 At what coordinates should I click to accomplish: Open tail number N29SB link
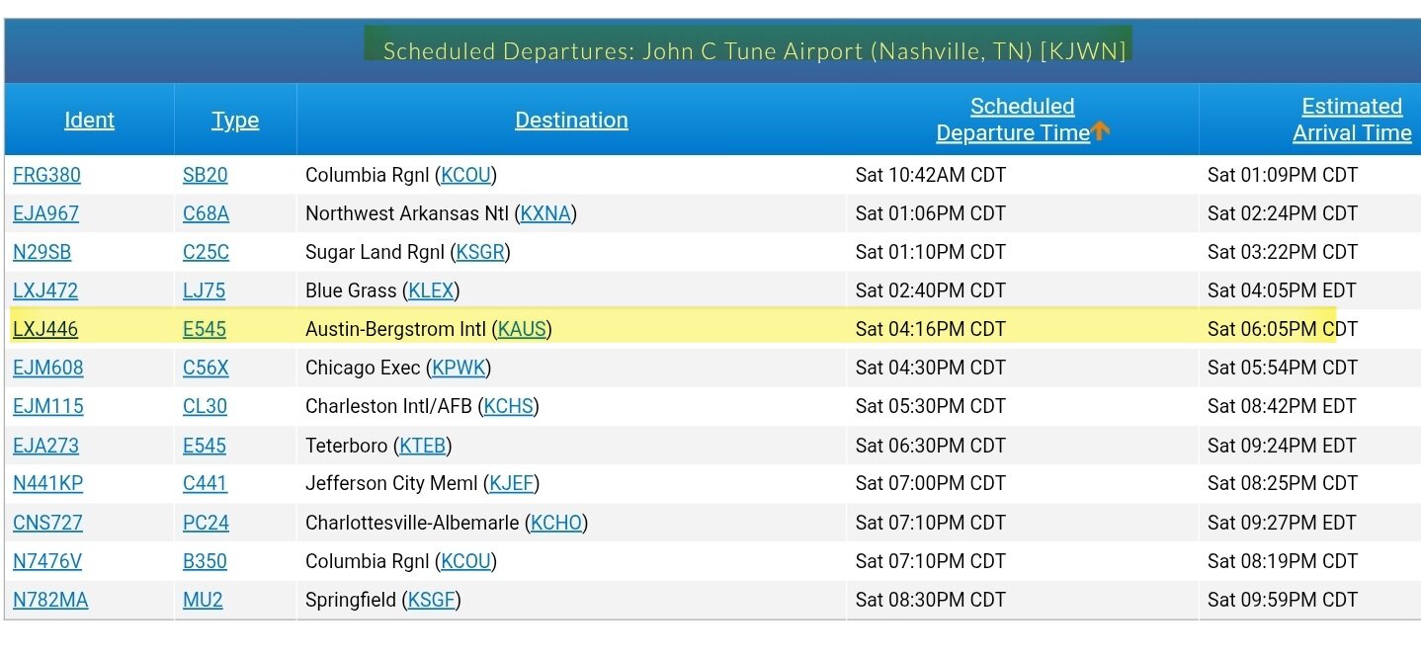42,253
